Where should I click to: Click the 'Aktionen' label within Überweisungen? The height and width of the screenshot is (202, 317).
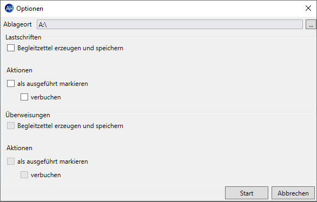(19, 148)
